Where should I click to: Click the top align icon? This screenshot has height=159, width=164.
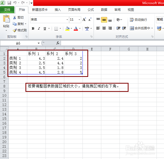pos(98,20)
